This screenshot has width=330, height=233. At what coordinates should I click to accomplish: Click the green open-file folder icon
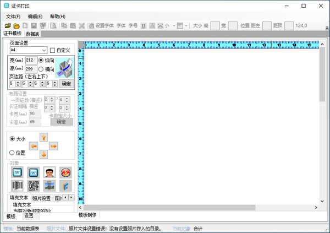click(x=8, y=26)
